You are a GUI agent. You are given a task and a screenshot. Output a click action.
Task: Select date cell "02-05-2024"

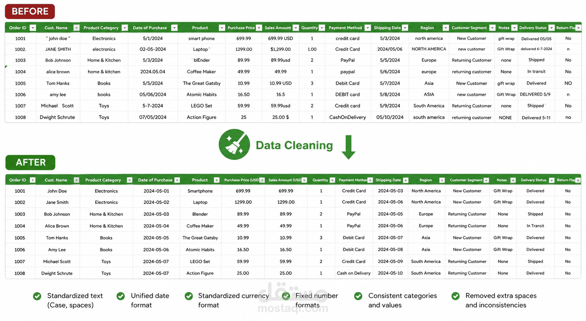(x=153, y=49)
